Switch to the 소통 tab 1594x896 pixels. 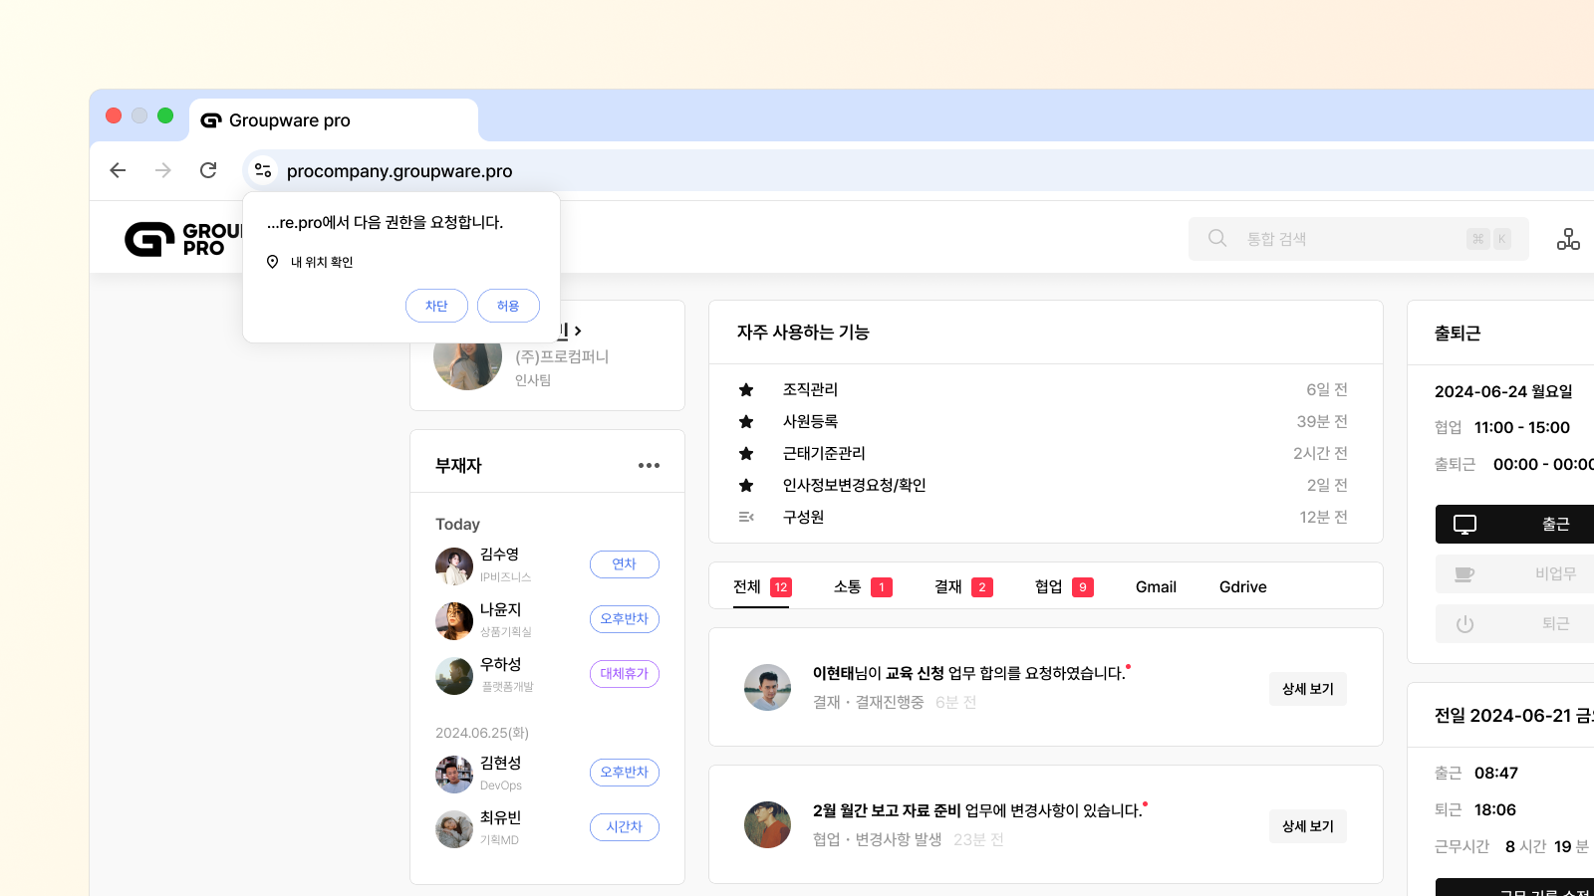[x=863, y=586]
